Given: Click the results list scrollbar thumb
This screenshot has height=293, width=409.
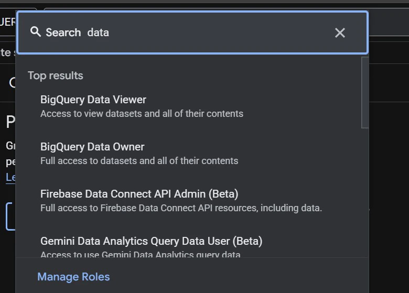Looking at the screenshot, I should [364, 93].
